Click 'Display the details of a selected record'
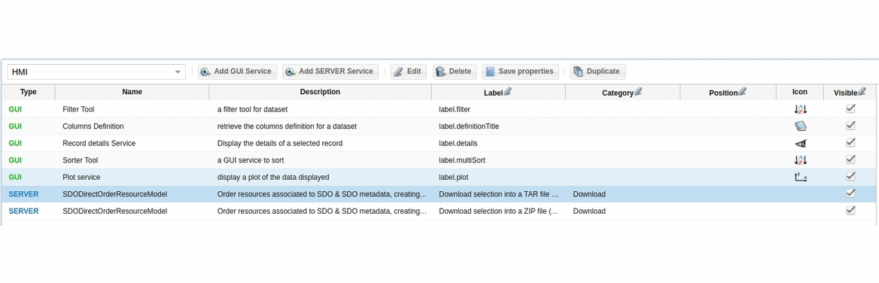 coord(280,143)
